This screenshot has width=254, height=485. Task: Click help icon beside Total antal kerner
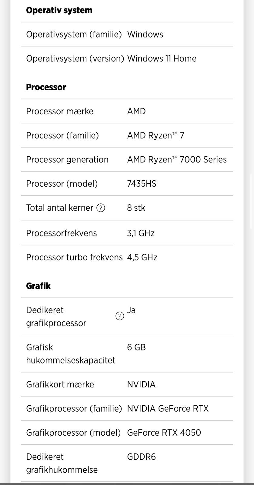point(101,208)
